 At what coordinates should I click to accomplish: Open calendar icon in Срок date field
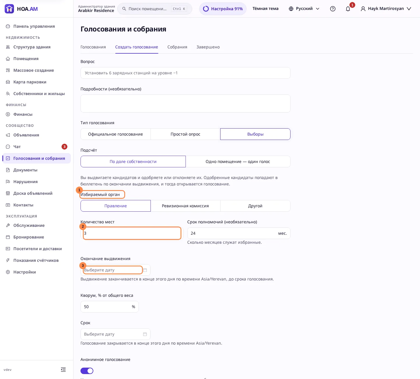pos(145,334)
